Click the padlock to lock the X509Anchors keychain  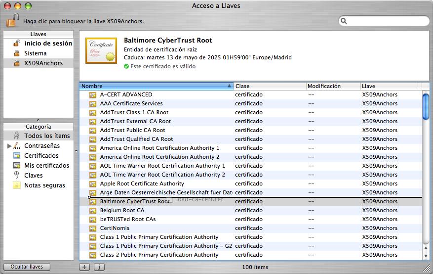coord(12,20)
